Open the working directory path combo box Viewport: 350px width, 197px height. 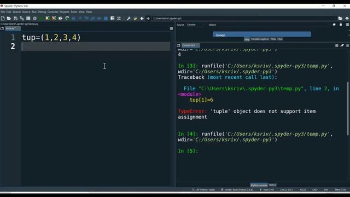pyautogui.click(x=244, y=18)
